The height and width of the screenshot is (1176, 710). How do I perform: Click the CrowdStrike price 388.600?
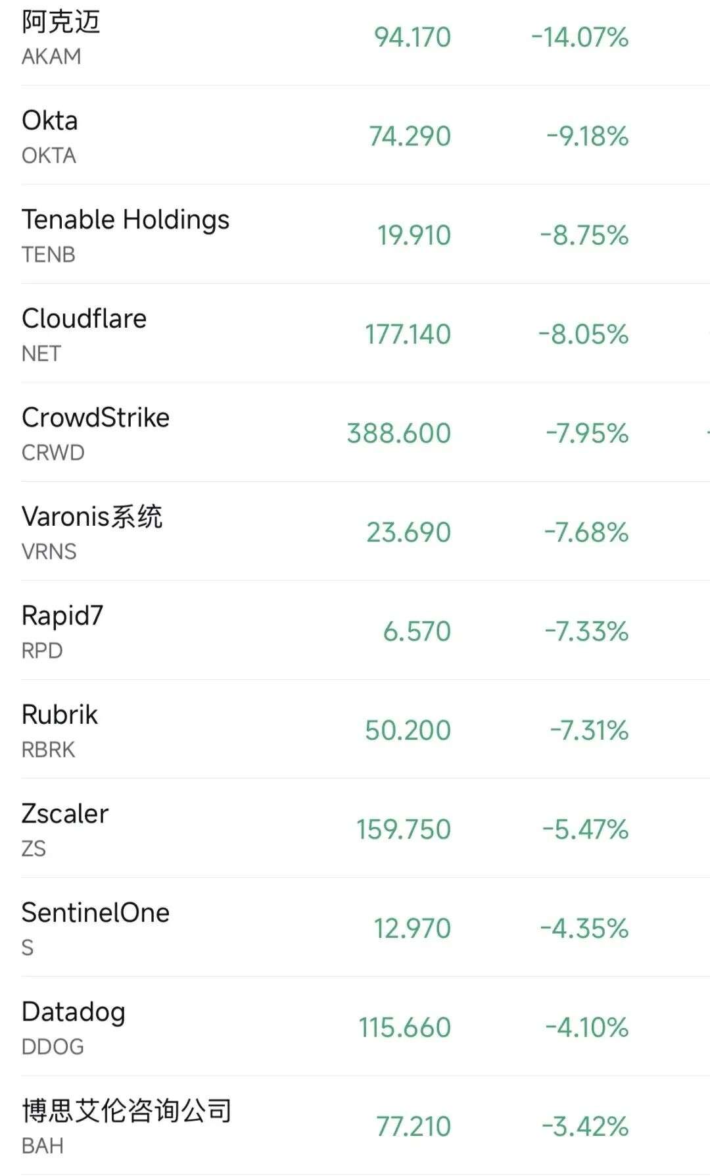click(x=398, y=434)
